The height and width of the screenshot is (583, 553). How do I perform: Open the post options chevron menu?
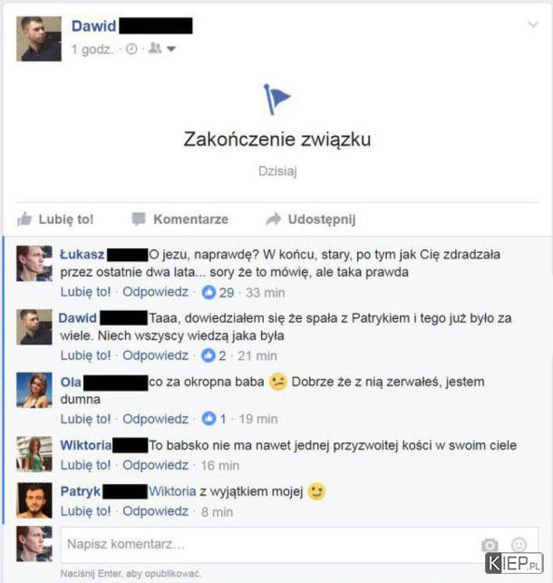[x=533, y=24]
